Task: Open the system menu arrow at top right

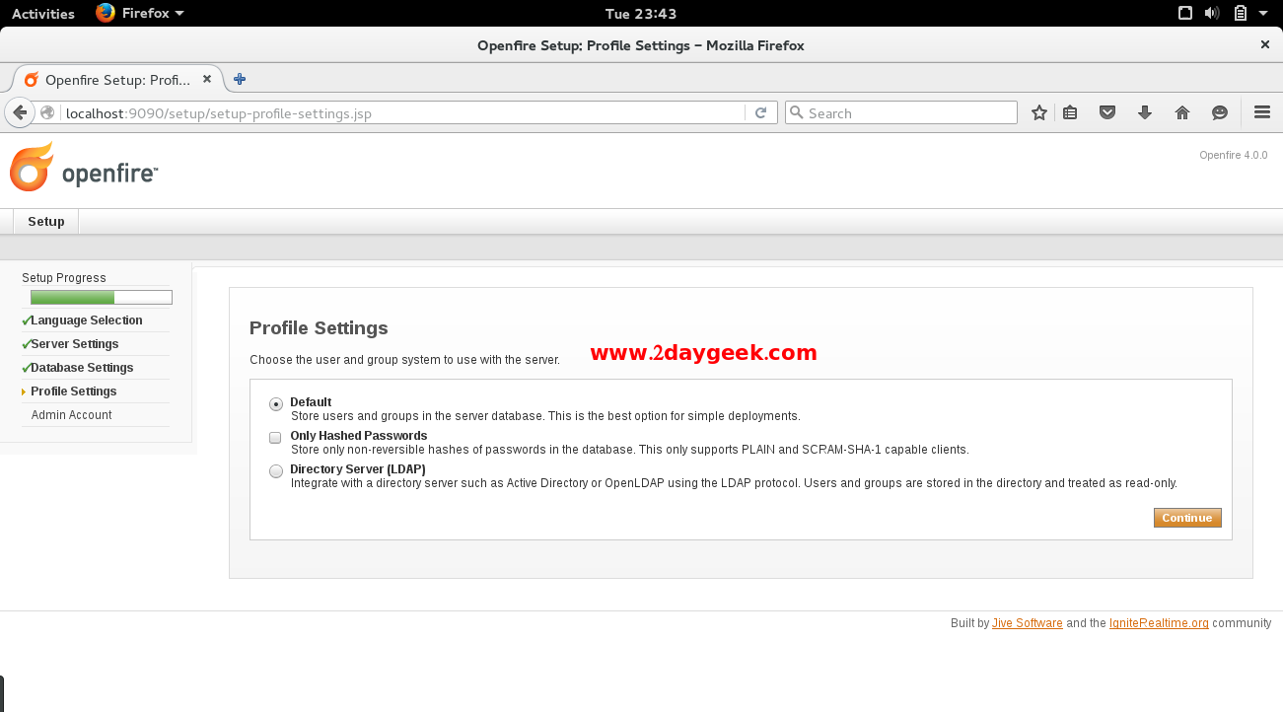Action: (x=1262, y=14)
